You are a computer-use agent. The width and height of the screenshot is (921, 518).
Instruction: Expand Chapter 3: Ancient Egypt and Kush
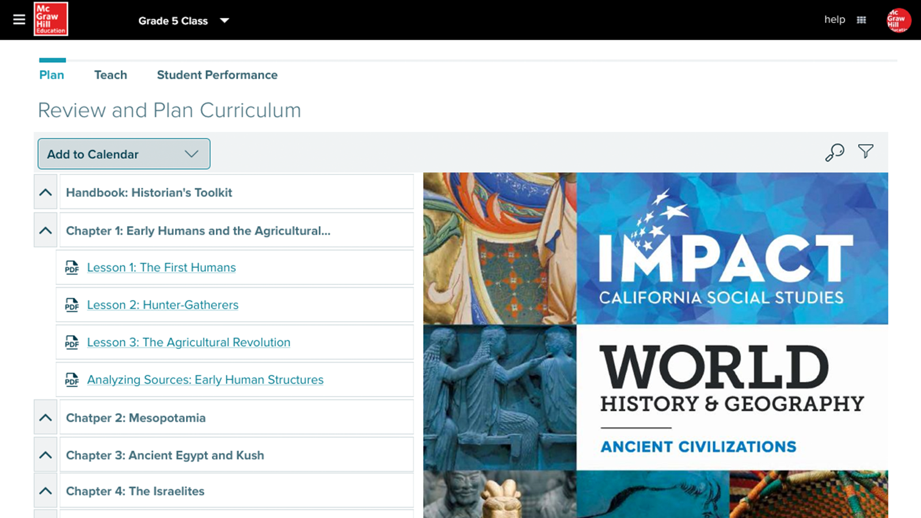pyautogui.click(x=45, y=455)
